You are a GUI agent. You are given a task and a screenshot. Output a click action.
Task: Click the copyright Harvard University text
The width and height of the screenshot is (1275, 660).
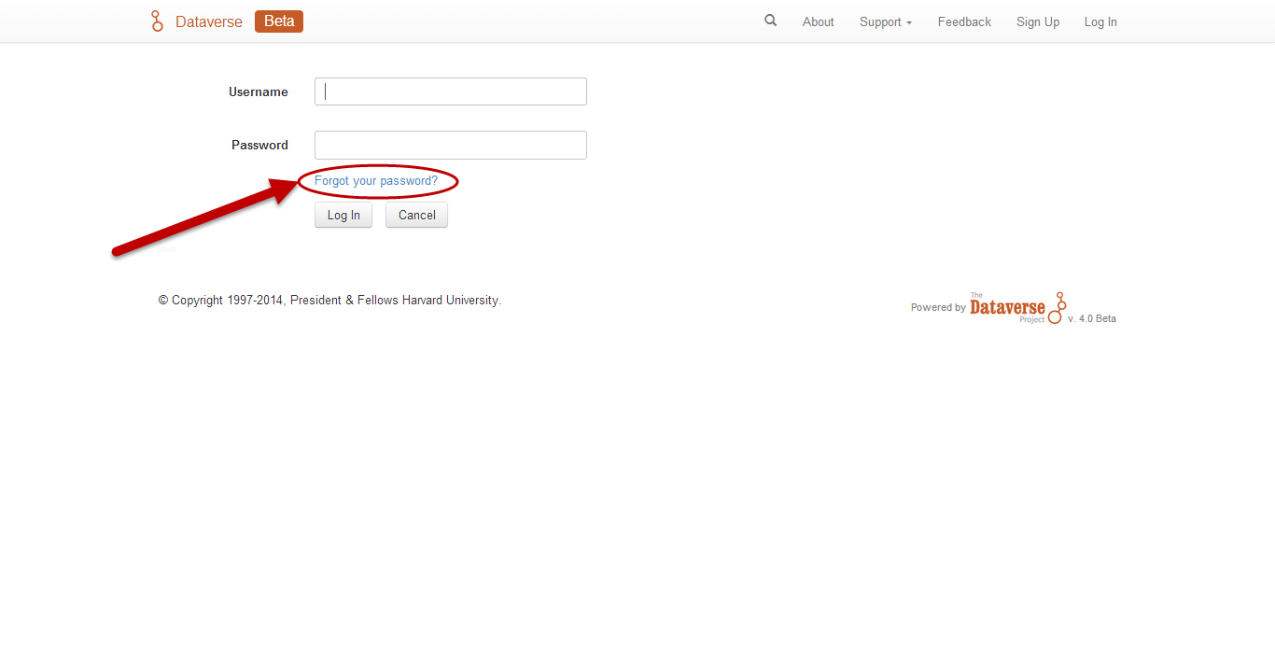pyautogui.click(x=329, y=301)
